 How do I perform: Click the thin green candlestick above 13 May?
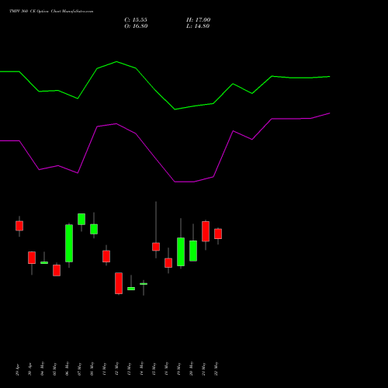(x=131, y=289)
